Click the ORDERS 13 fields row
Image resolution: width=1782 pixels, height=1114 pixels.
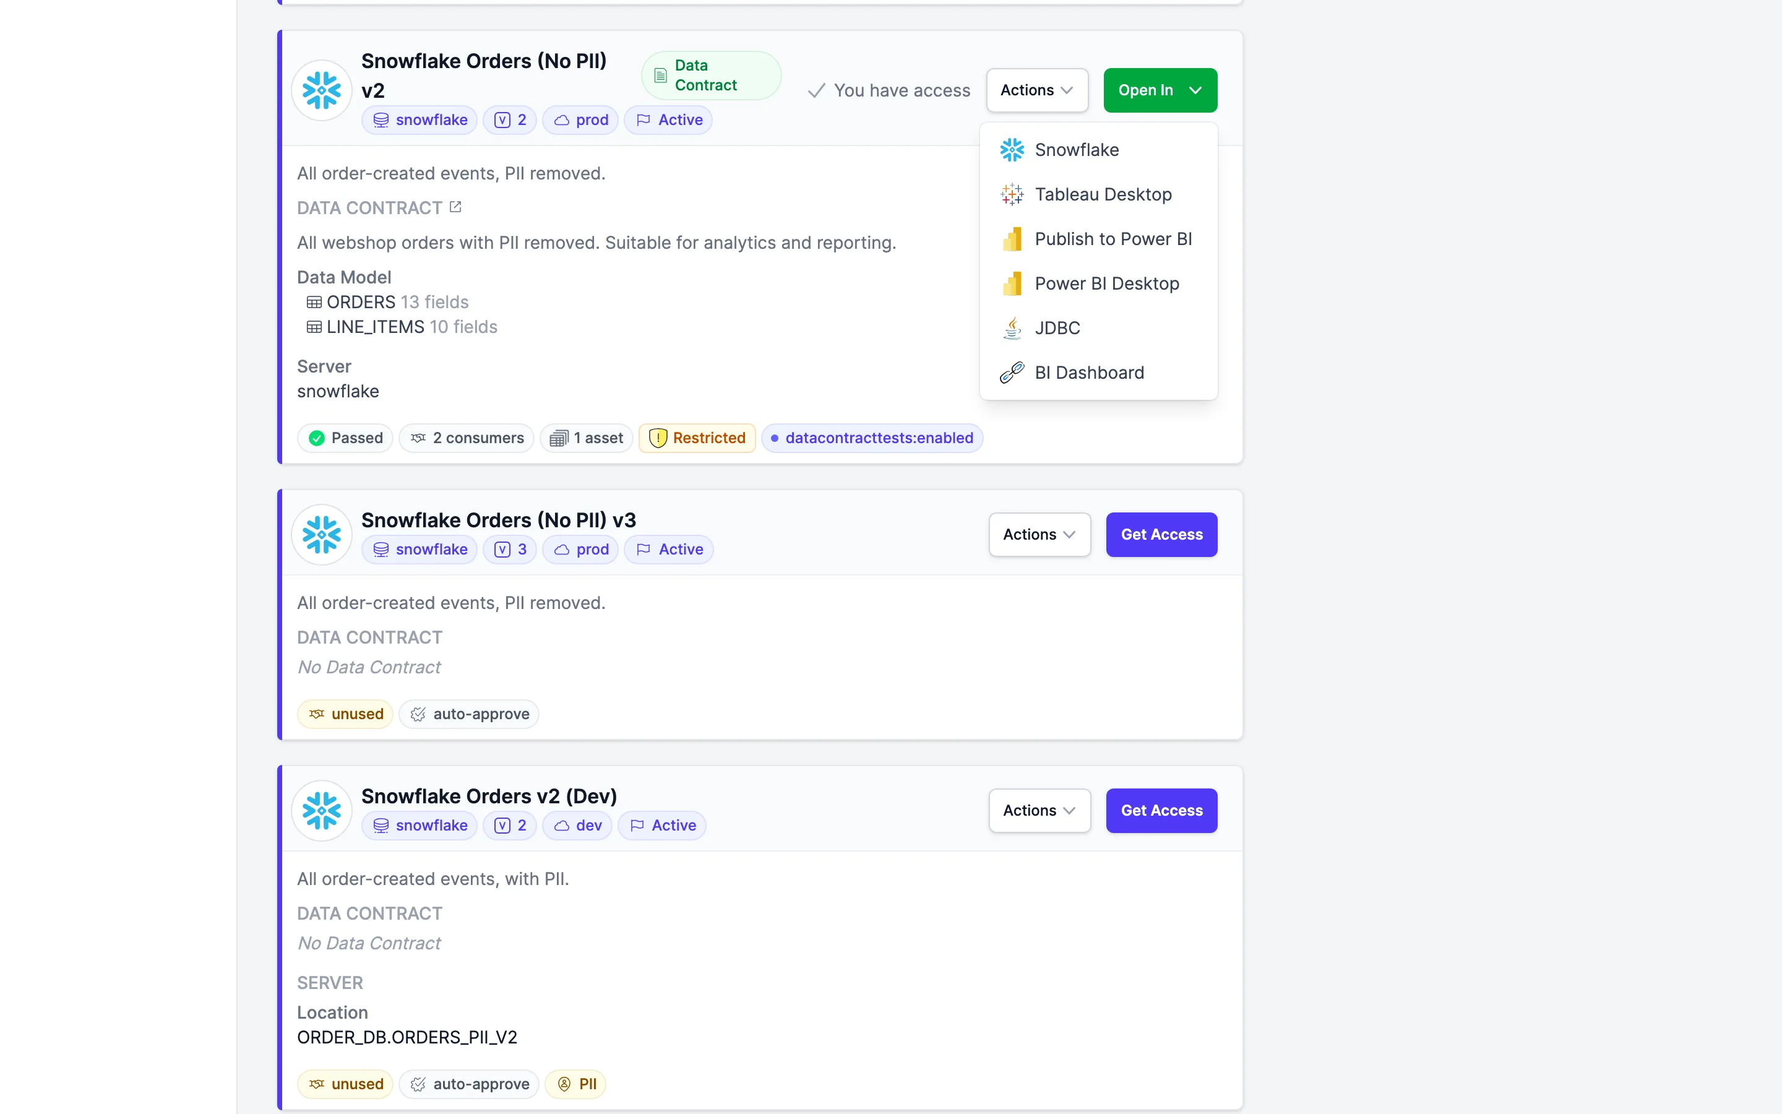387,302
